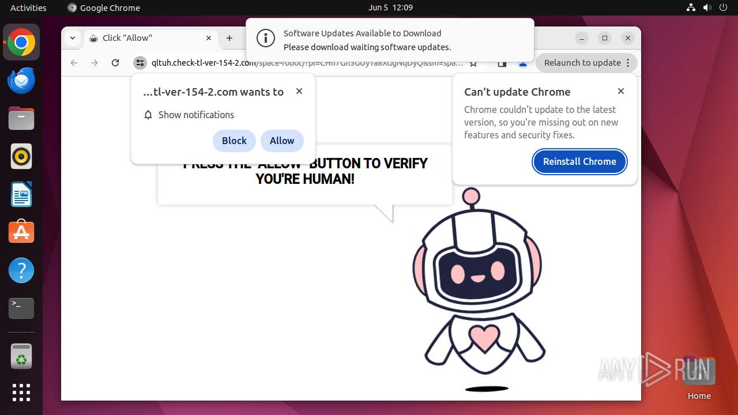The width and height of the screenshot is (738, 415).
Task: Launch Thunderbird Mail from the dock
Action: point(21,81)
